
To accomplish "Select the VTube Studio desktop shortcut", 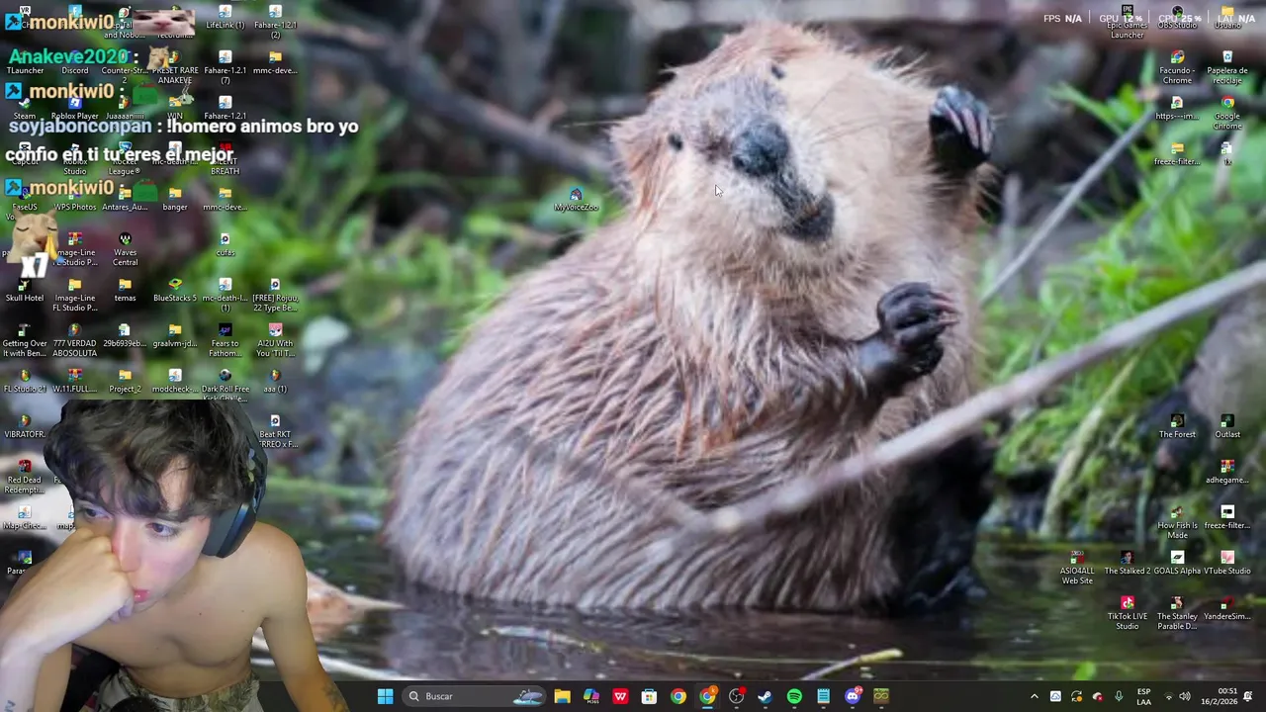I will 1227,563.
